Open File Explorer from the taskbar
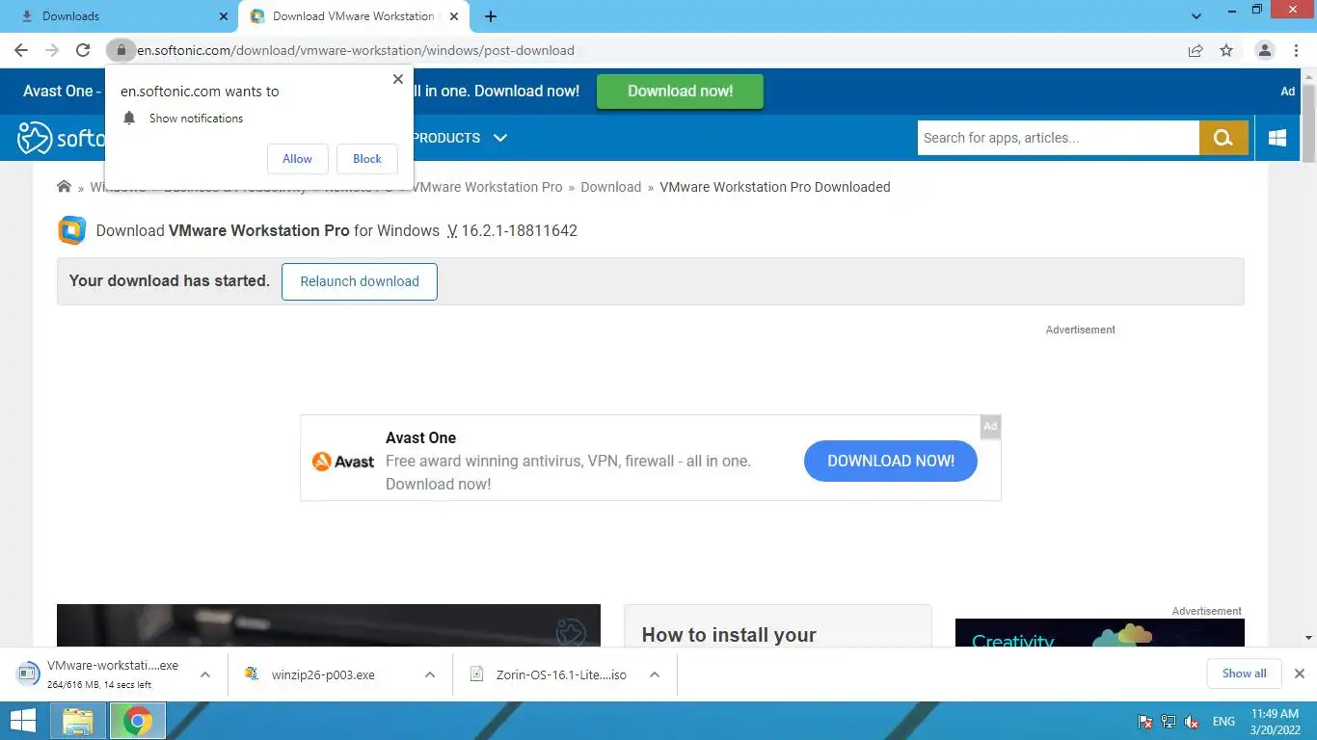Viewport: 1317px width, 740px height. coord(78,721)
